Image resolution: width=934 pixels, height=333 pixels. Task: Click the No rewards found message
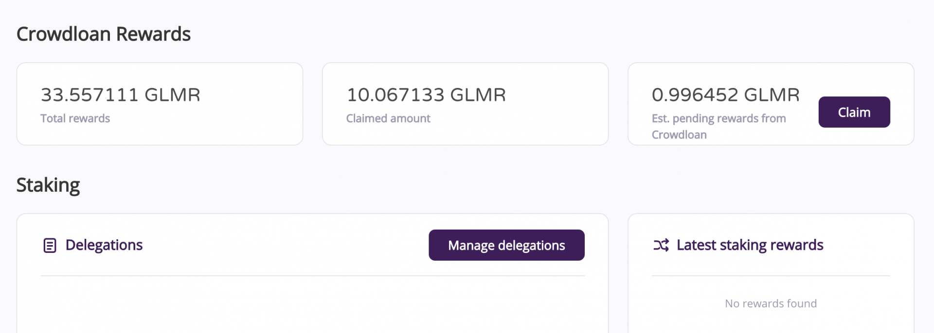click(x=771, y=303)
